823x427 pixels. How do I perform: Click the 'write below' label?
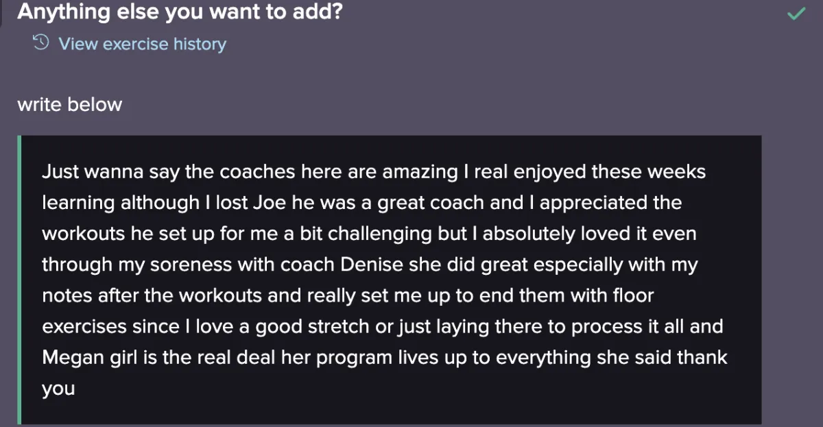pyautogui.click(x=69, y=105)
